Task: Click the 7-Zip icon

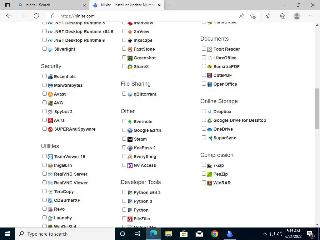Action: point(210,166)
